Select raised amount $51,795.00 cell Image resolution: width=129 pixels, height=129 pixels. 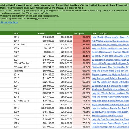pyautogui.click(x=46, y=63)
